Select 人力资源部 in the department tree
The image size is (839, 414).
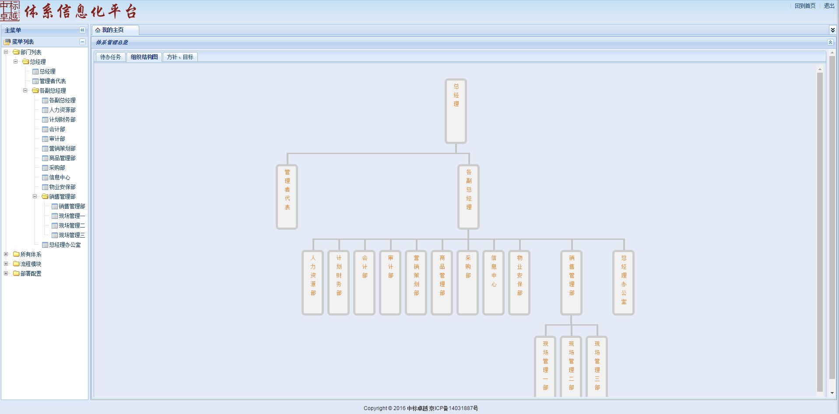pyautogui.click(x=62, y=110)
